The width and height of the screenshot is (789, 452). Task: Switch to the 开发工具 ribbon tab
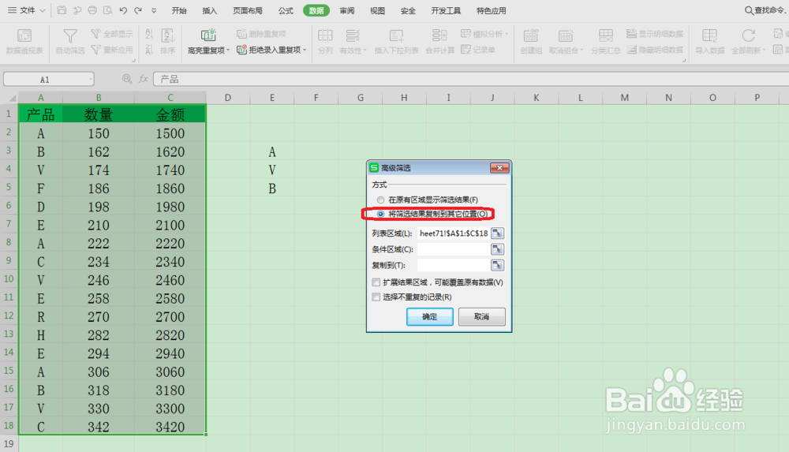pyautogui.click(x=446, y=10)
